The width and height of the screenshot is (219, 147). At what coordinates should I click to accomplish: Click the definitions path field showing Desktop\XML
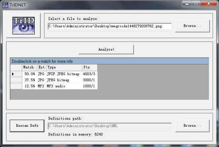(x=110, y=126)
